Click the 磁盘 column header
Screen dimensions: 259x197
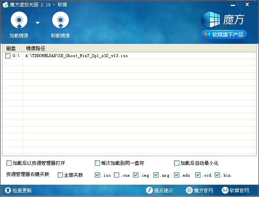(x=11, y=48)
